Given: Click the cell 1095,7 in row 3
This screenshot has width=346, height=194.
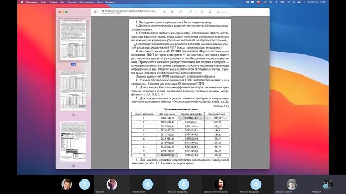Looking at the screenshot, I should click(x=217, y=126).
